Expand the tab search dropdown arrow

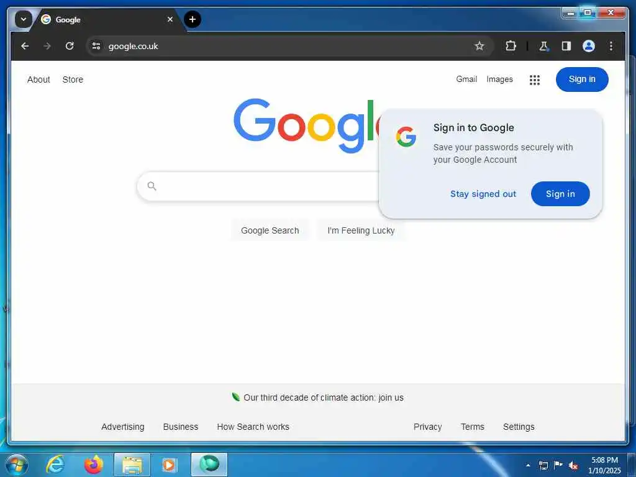point(24,19)
